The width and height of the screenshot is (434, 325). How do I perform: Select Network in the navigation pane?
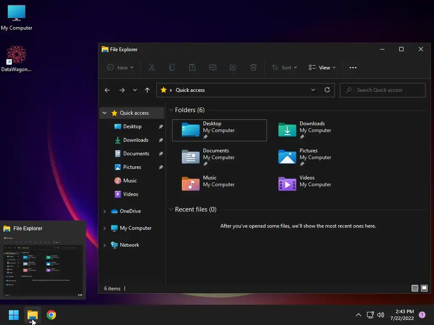129,245
